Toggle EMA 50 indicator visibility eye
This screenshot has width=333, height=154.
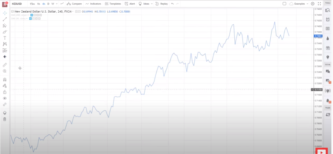tap(31, 18)
